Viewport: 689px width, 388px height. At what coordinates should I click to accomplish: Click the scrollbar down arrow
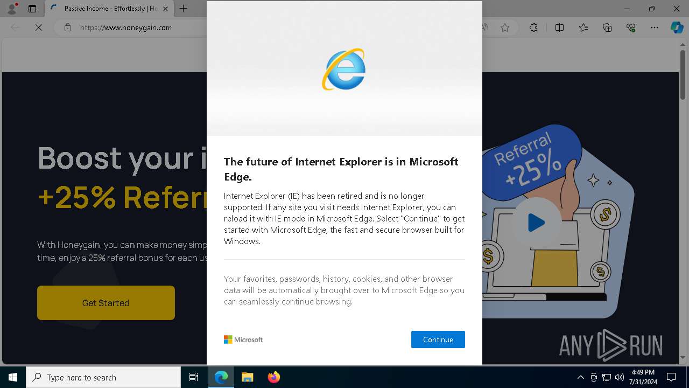pyautogui.click(x=683, y=357)
